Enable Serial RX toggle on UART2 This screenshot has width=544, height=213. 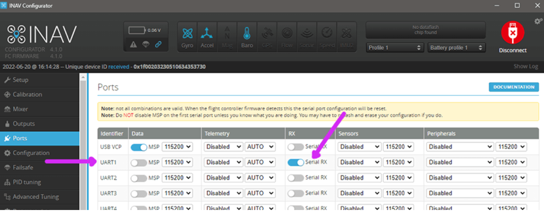(x=296, y=178)
